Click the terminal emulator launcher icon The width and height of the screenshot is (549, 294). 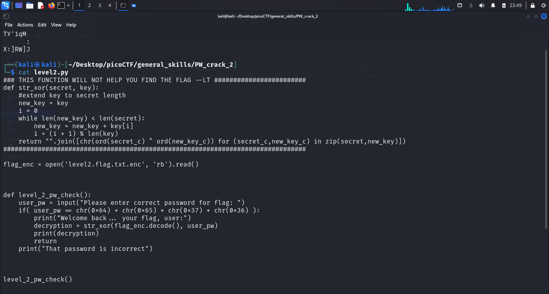pyautogui.click(x=61, y=5)
